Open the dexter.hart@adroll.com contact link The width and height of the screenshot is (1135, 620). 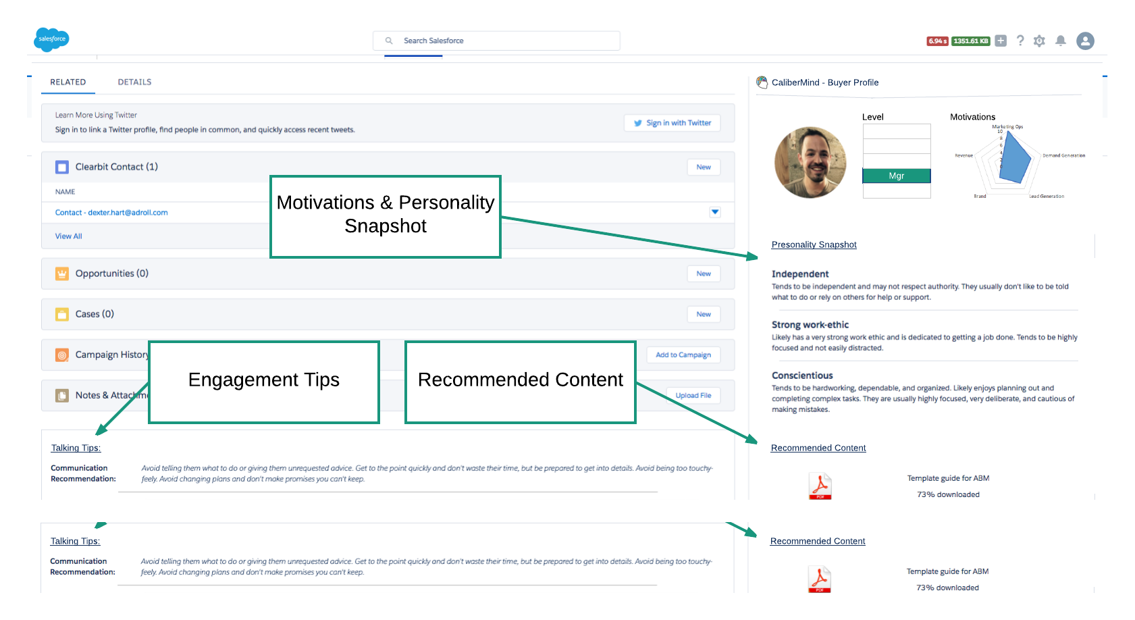(111, 212)
